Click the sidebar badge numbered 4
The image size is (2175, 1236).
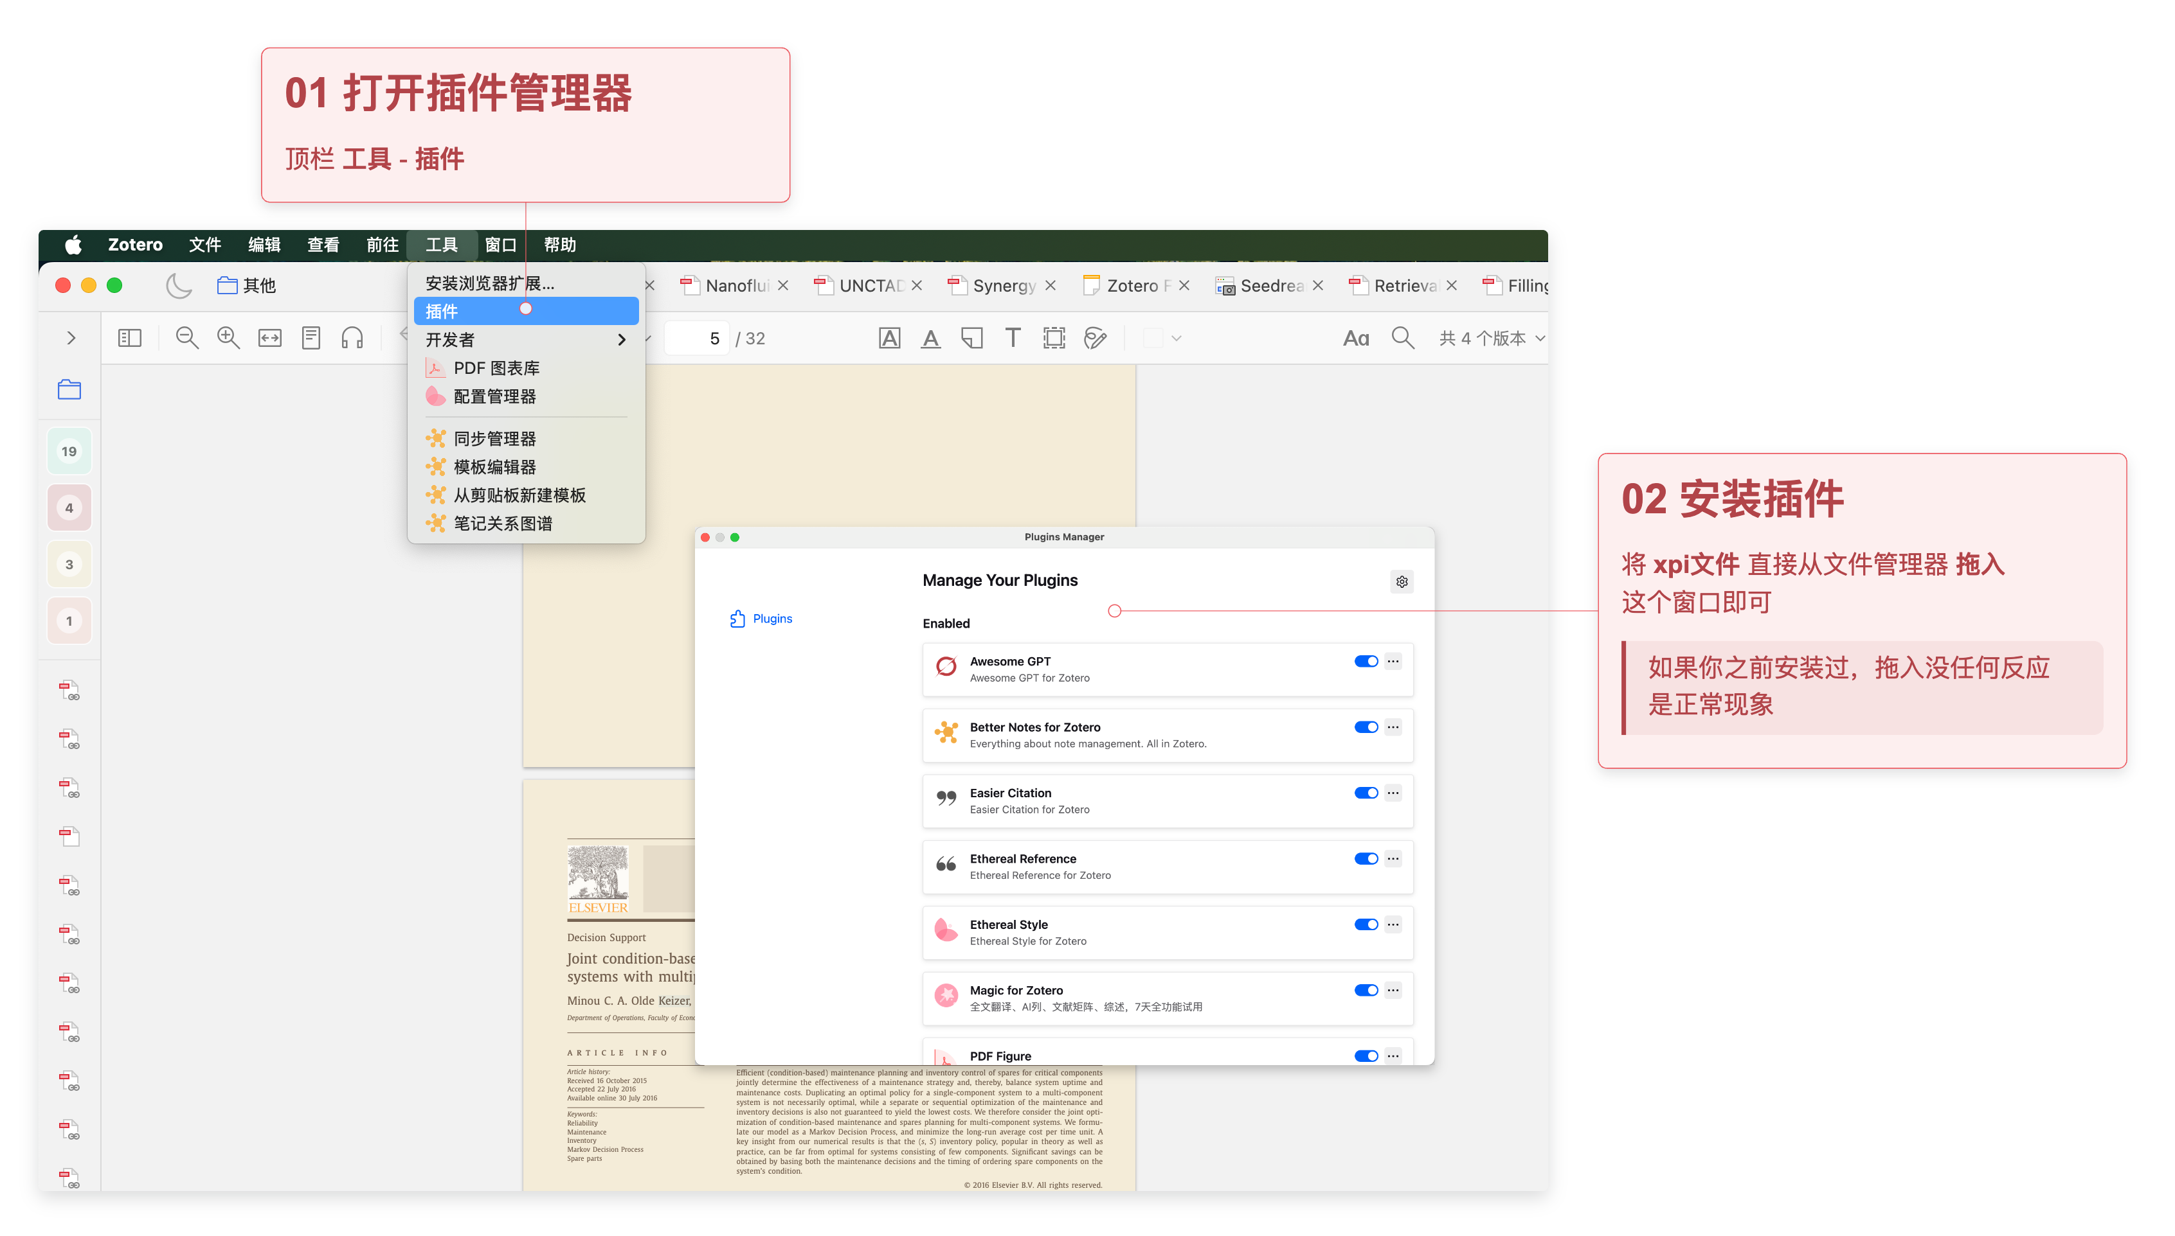[x=69, y=509]
